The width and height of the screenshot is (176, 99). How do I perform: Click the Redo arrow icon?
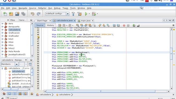(38, 14)
